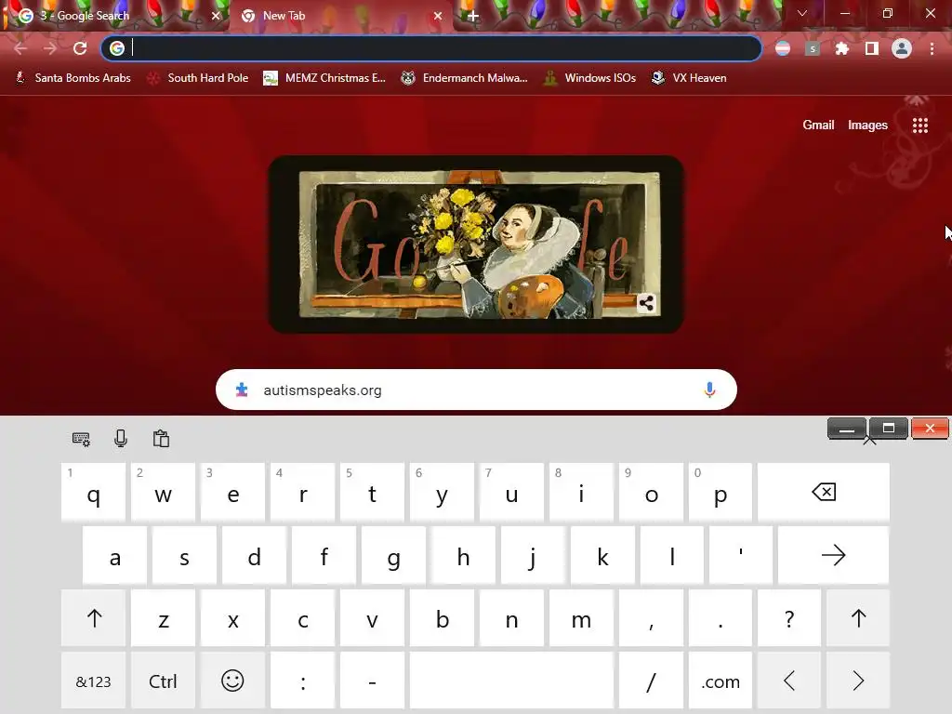Tap the question mark key
This screenshot has height=714, width=952.
[x=789, y=618]
